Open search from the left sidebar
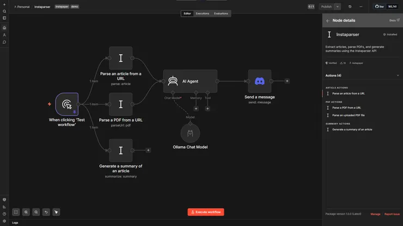 4,11
